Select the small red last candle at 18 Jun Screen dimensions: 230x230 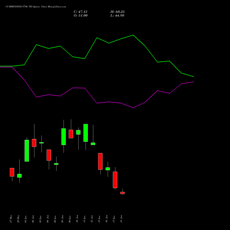pyautogui.click(x=122, y=193)
